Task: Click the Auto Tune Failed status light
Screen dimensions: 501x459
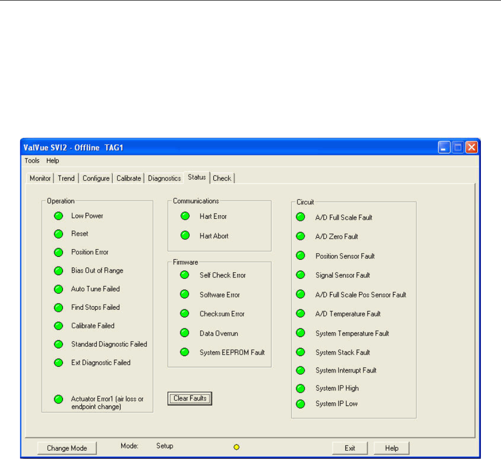Action: [58, 289]
